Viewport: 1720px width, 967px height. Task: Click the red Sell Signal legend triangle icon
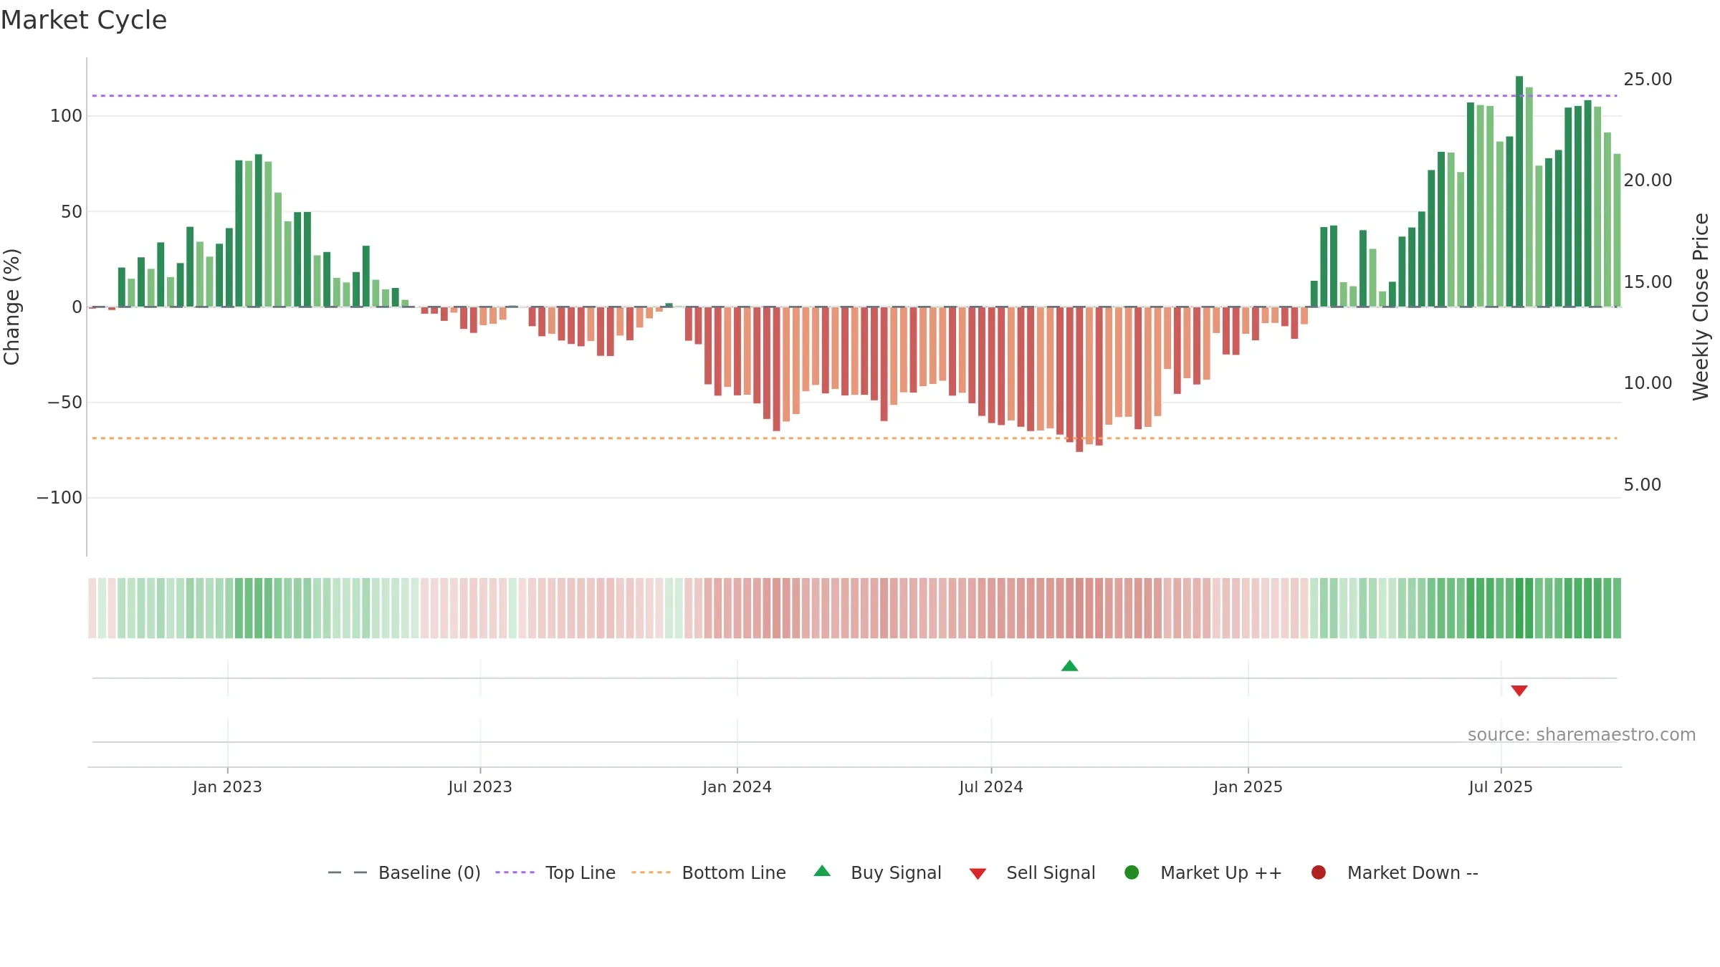[978, 874]
